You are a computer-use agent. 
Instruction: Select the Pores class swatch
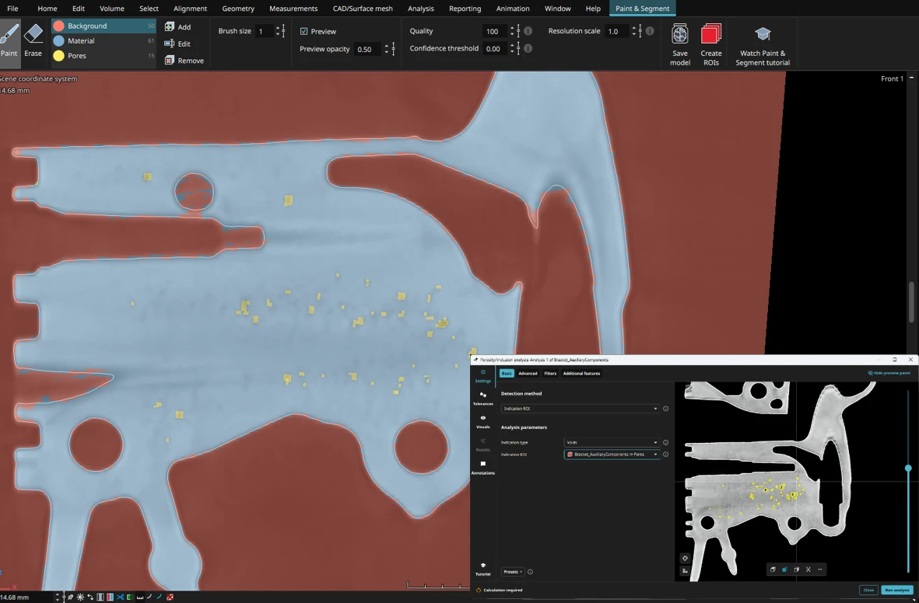pos(58,56)
